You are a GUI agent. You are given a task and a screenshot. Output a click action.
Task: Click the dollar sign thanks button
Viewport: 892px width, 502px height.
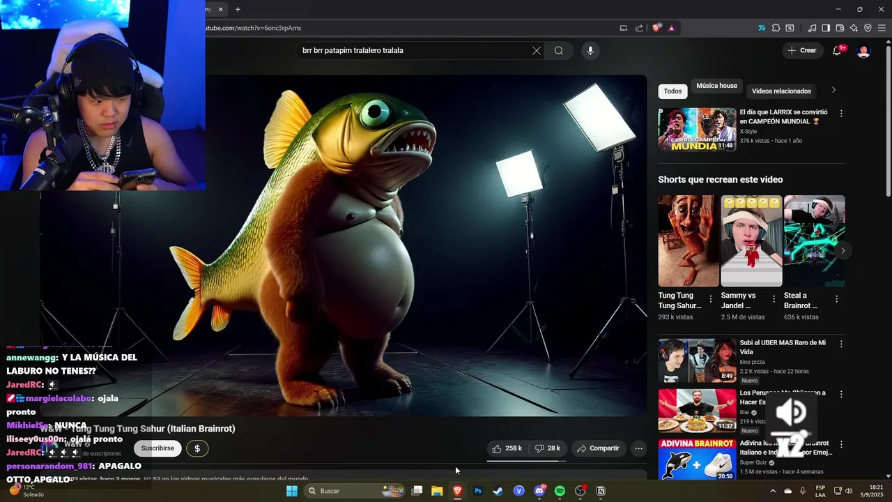coord(197,448)
